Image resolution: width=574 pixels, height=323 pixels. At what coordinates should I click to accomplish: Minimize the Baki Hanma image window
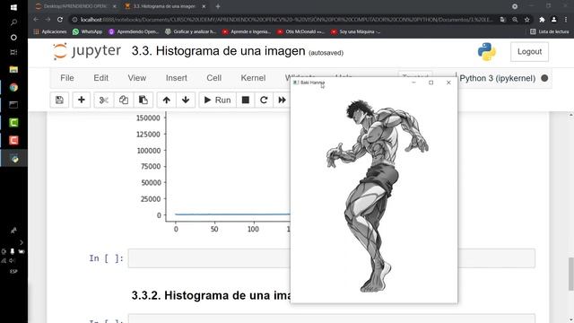[413, 83]
